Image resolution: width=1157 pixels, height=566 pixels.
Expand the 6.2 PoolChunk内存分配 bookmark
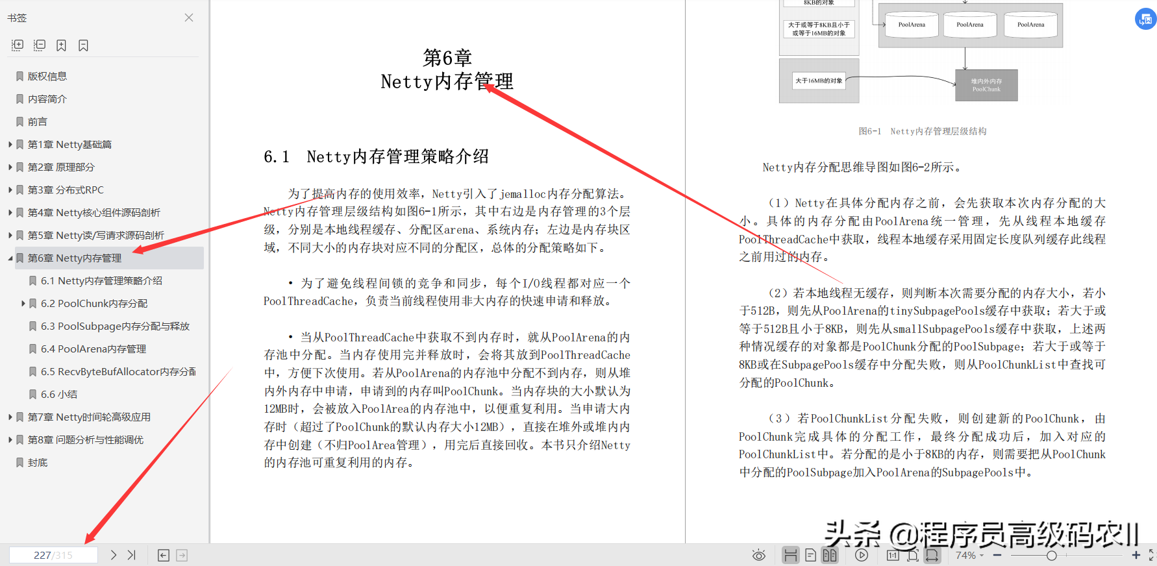click(23, 303)
